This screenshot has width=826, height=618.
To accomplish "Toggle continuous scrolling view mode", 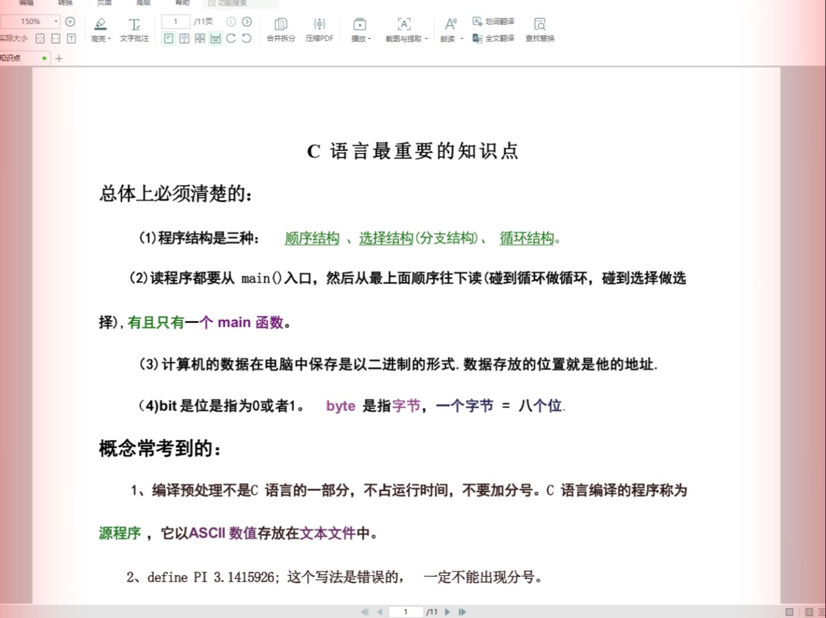I will (x=215, y=38).
